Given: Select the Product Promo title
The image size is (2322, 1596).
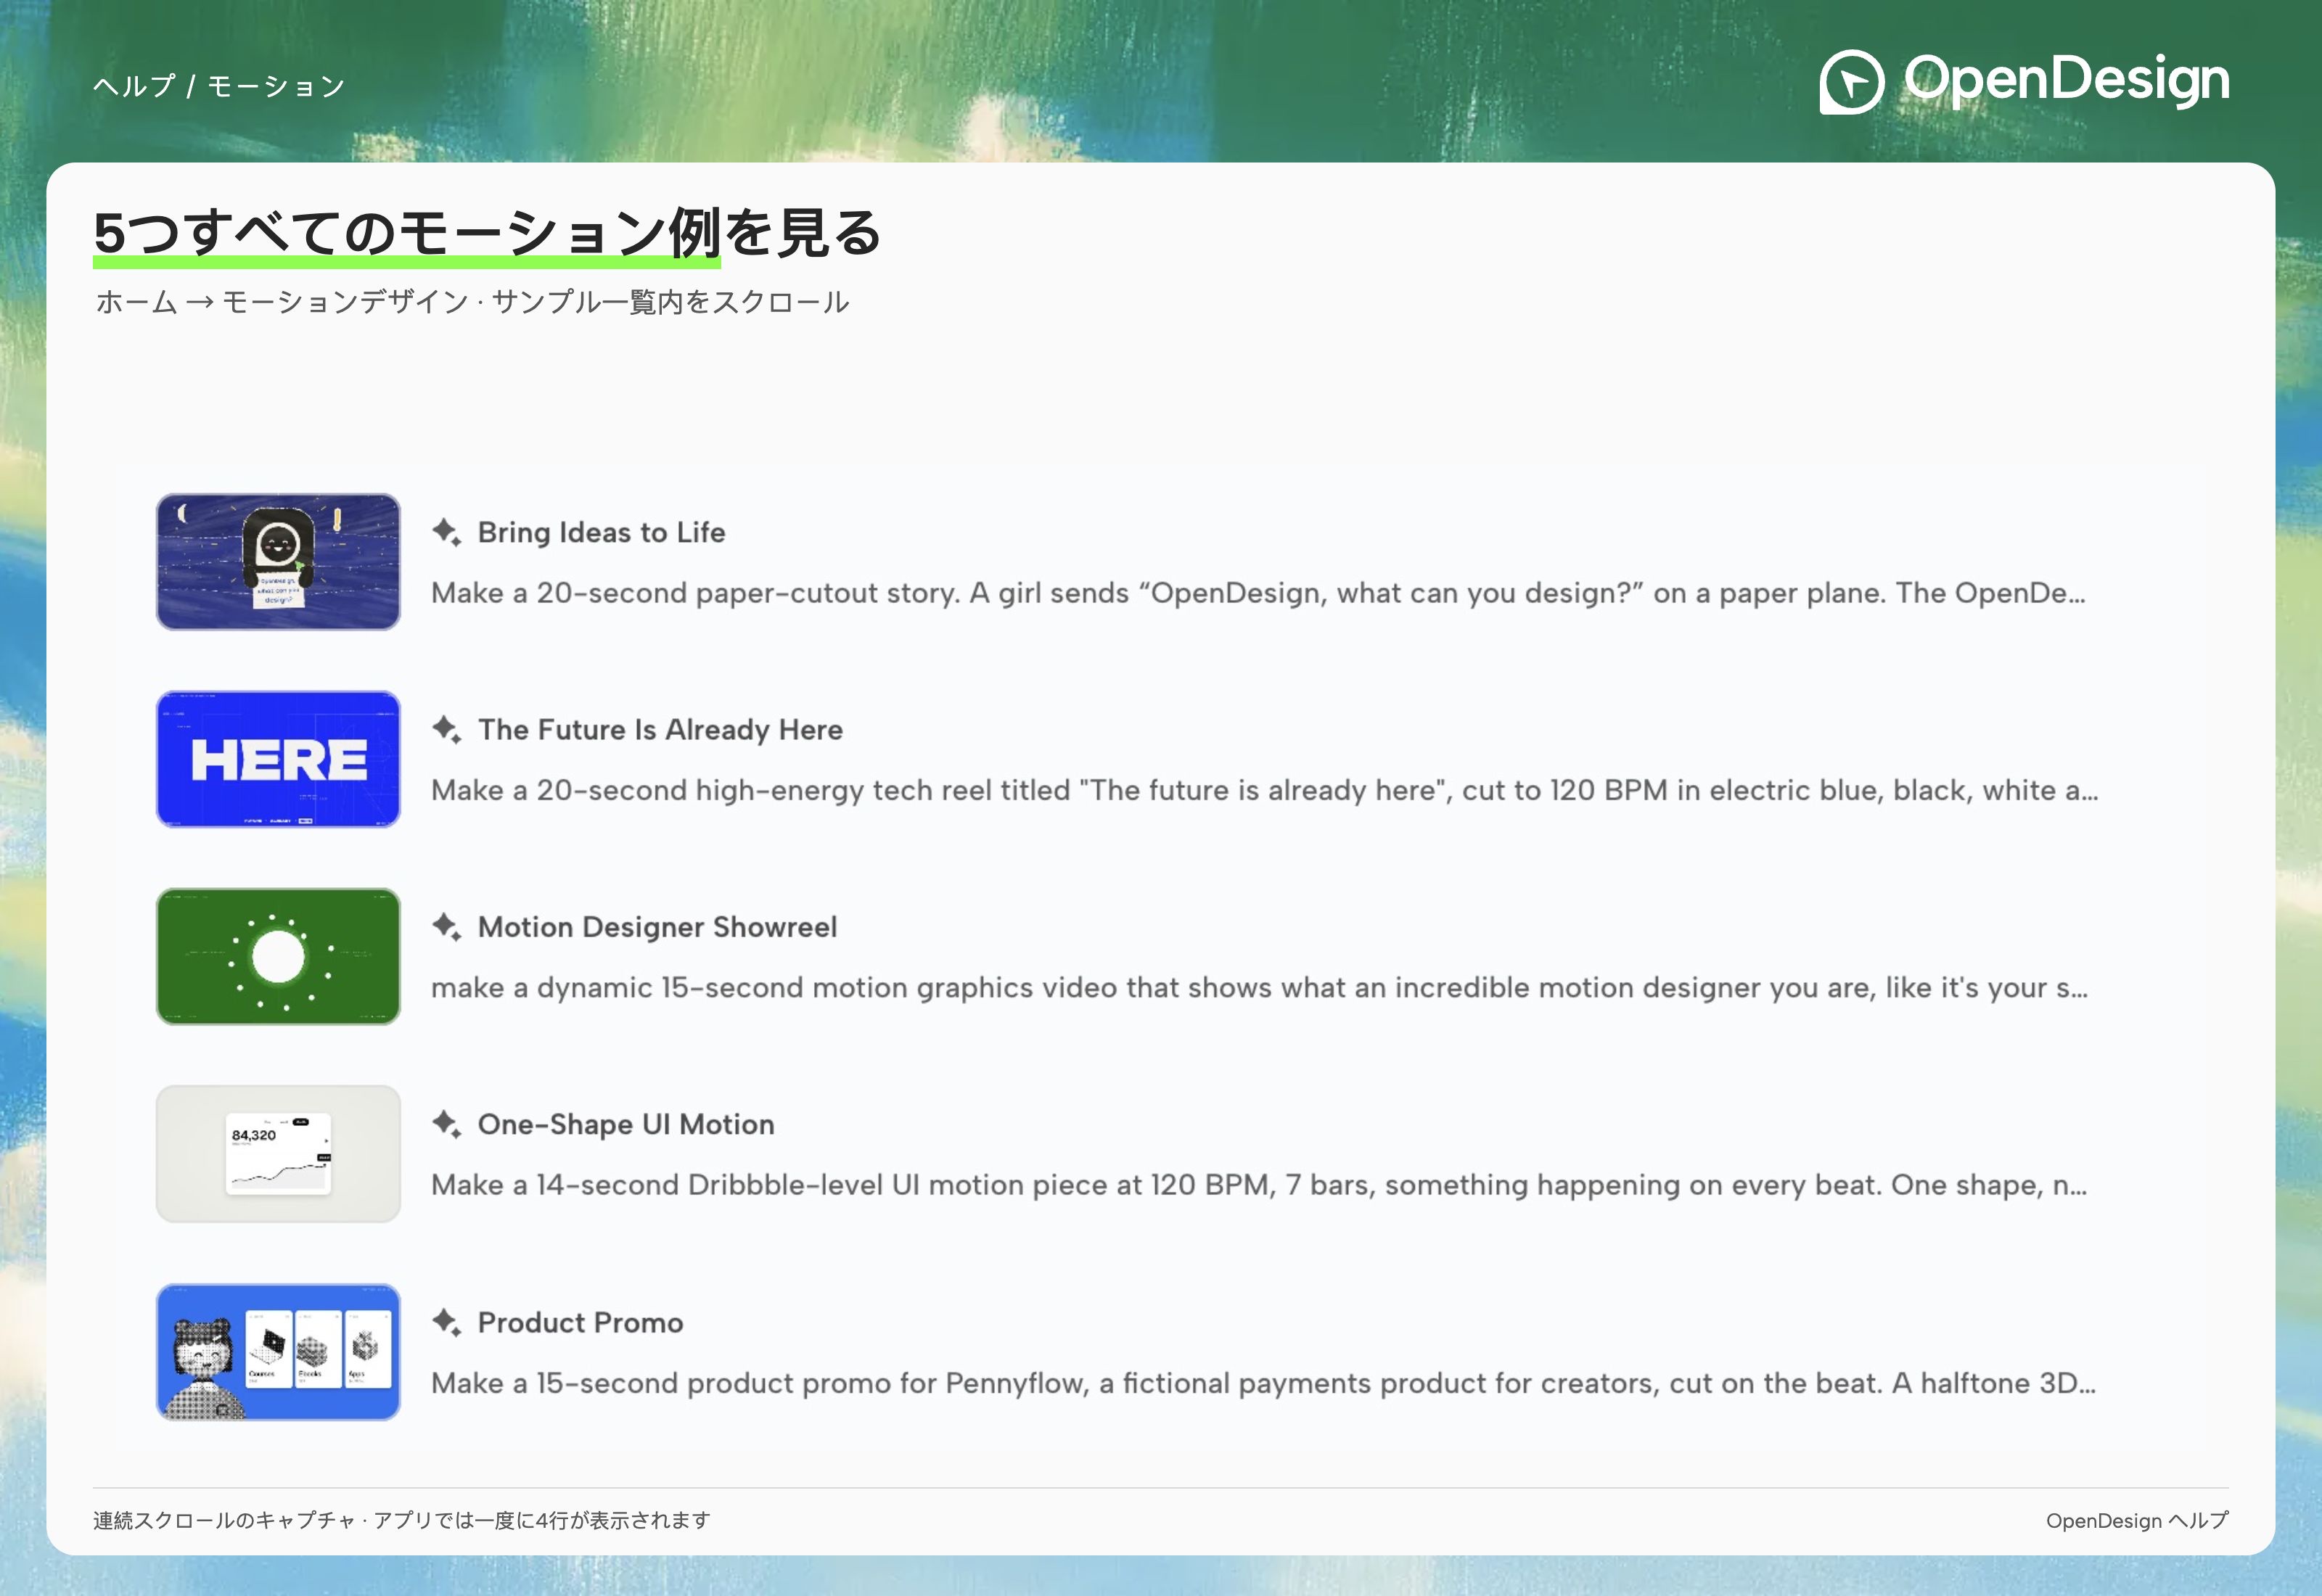Looking at the screenshot, I should (580, 1322).
